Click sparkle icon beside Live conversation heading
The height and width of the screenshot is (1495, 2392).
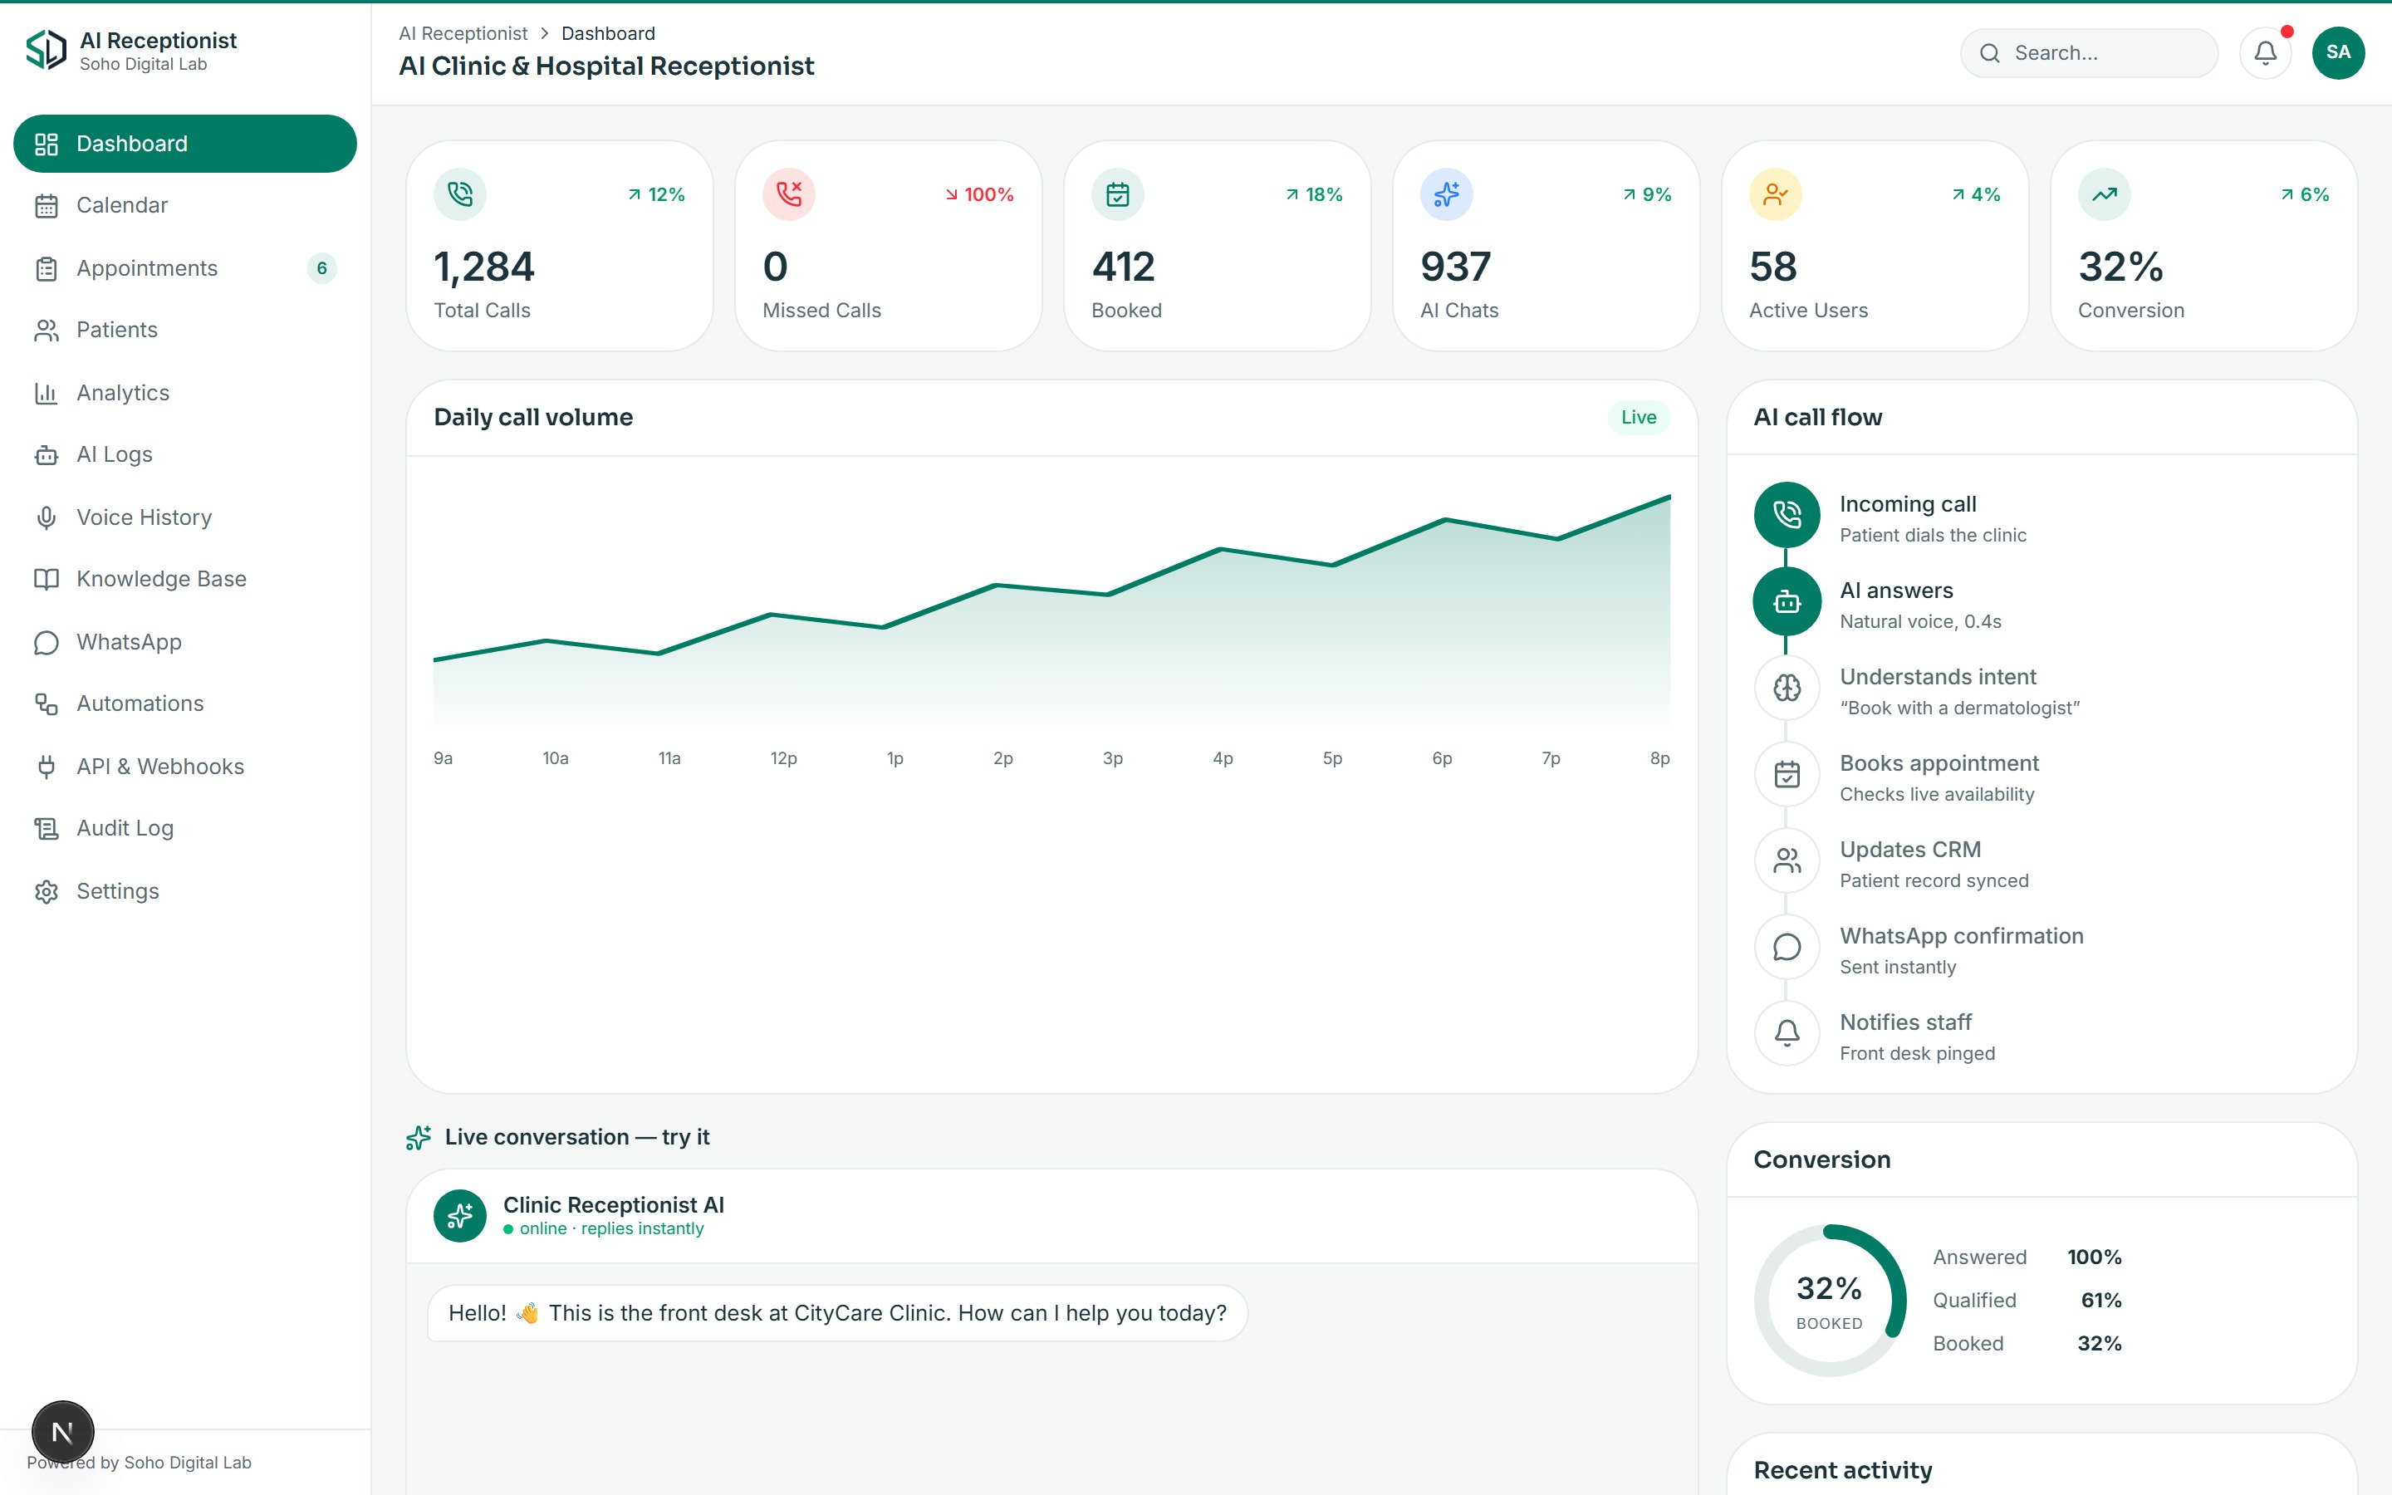(418, 1138)
